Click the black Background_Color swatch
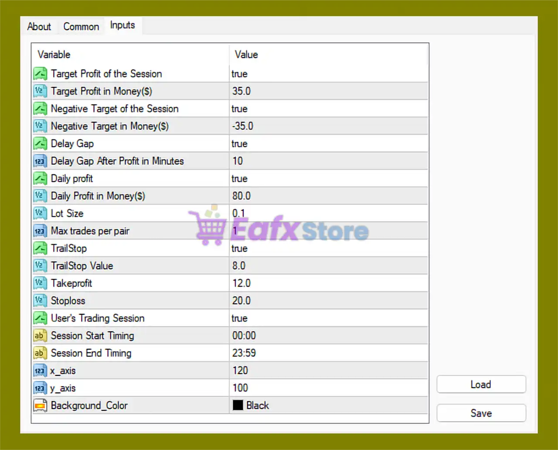This screenshot has height=450, width=558. pyautogui.click(x=238, y=405)
